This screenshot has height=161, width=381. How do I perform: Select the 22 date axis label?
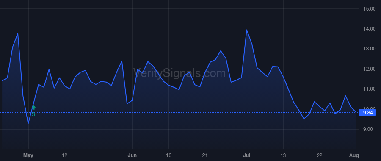pos(320,155)
